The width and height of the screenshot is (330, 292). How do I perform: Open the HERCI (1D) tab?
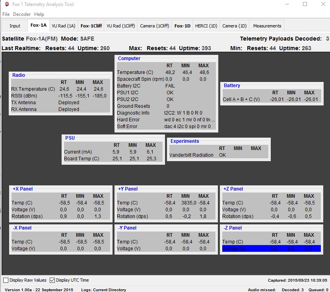tap(206, 25)
